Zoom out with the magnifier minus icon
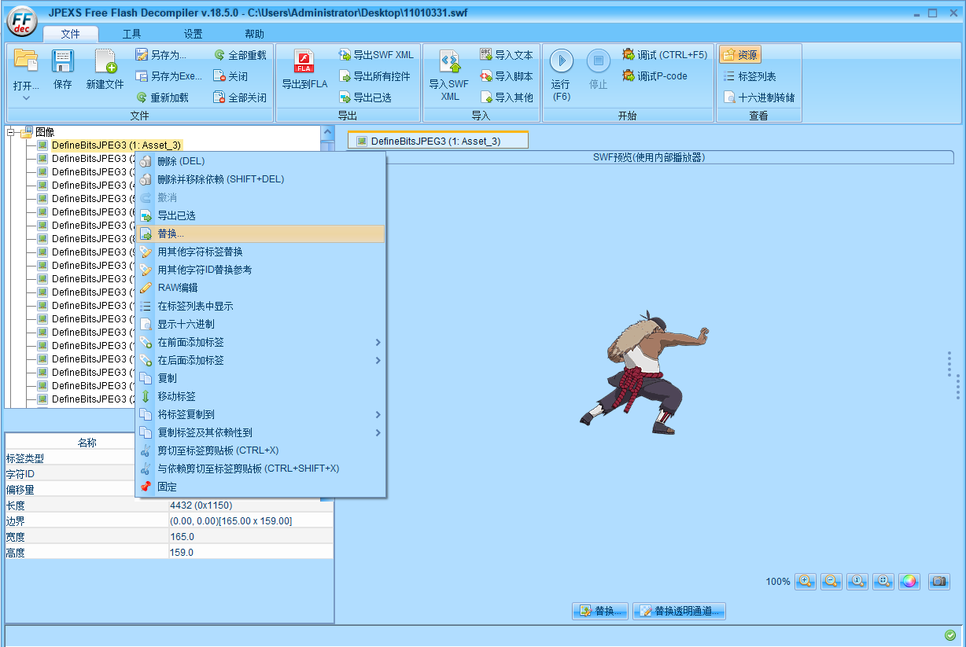This screenshot has width=966, height=647. tap(831, 581)
